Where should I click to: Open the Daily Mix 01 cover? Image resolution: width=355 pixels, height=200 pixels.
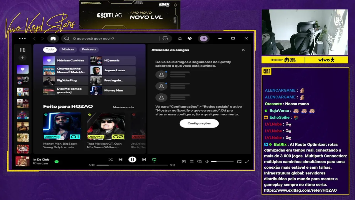coord(62,126)
